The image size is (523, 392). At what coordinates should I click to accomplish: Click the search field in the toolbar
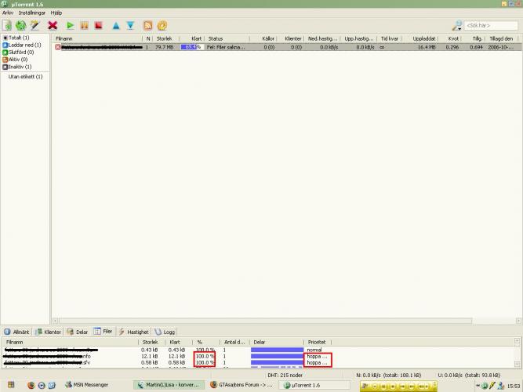click(489, 26)
